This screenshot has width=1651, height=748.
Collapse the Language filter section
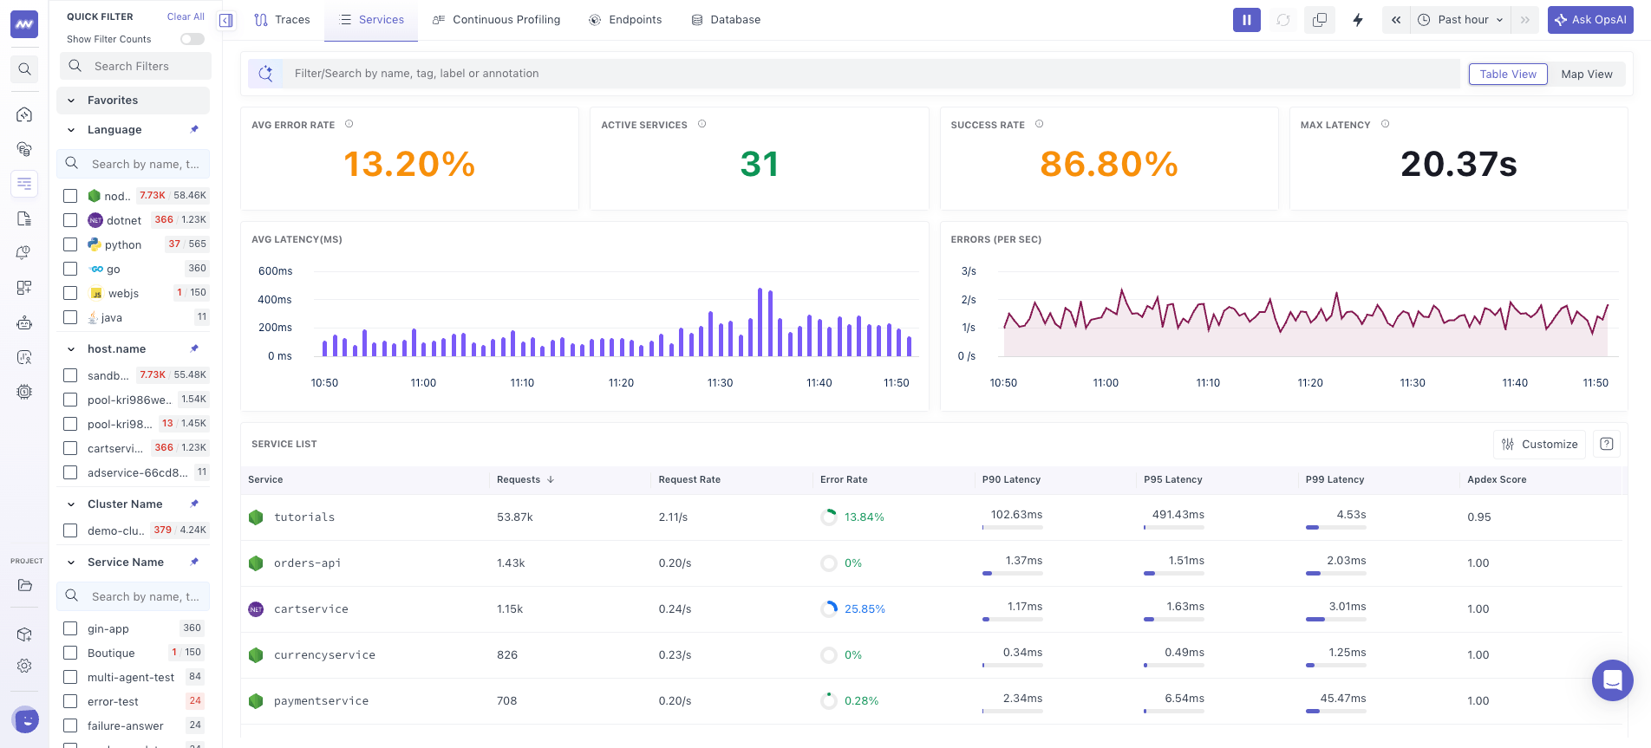tap(71, 130)
